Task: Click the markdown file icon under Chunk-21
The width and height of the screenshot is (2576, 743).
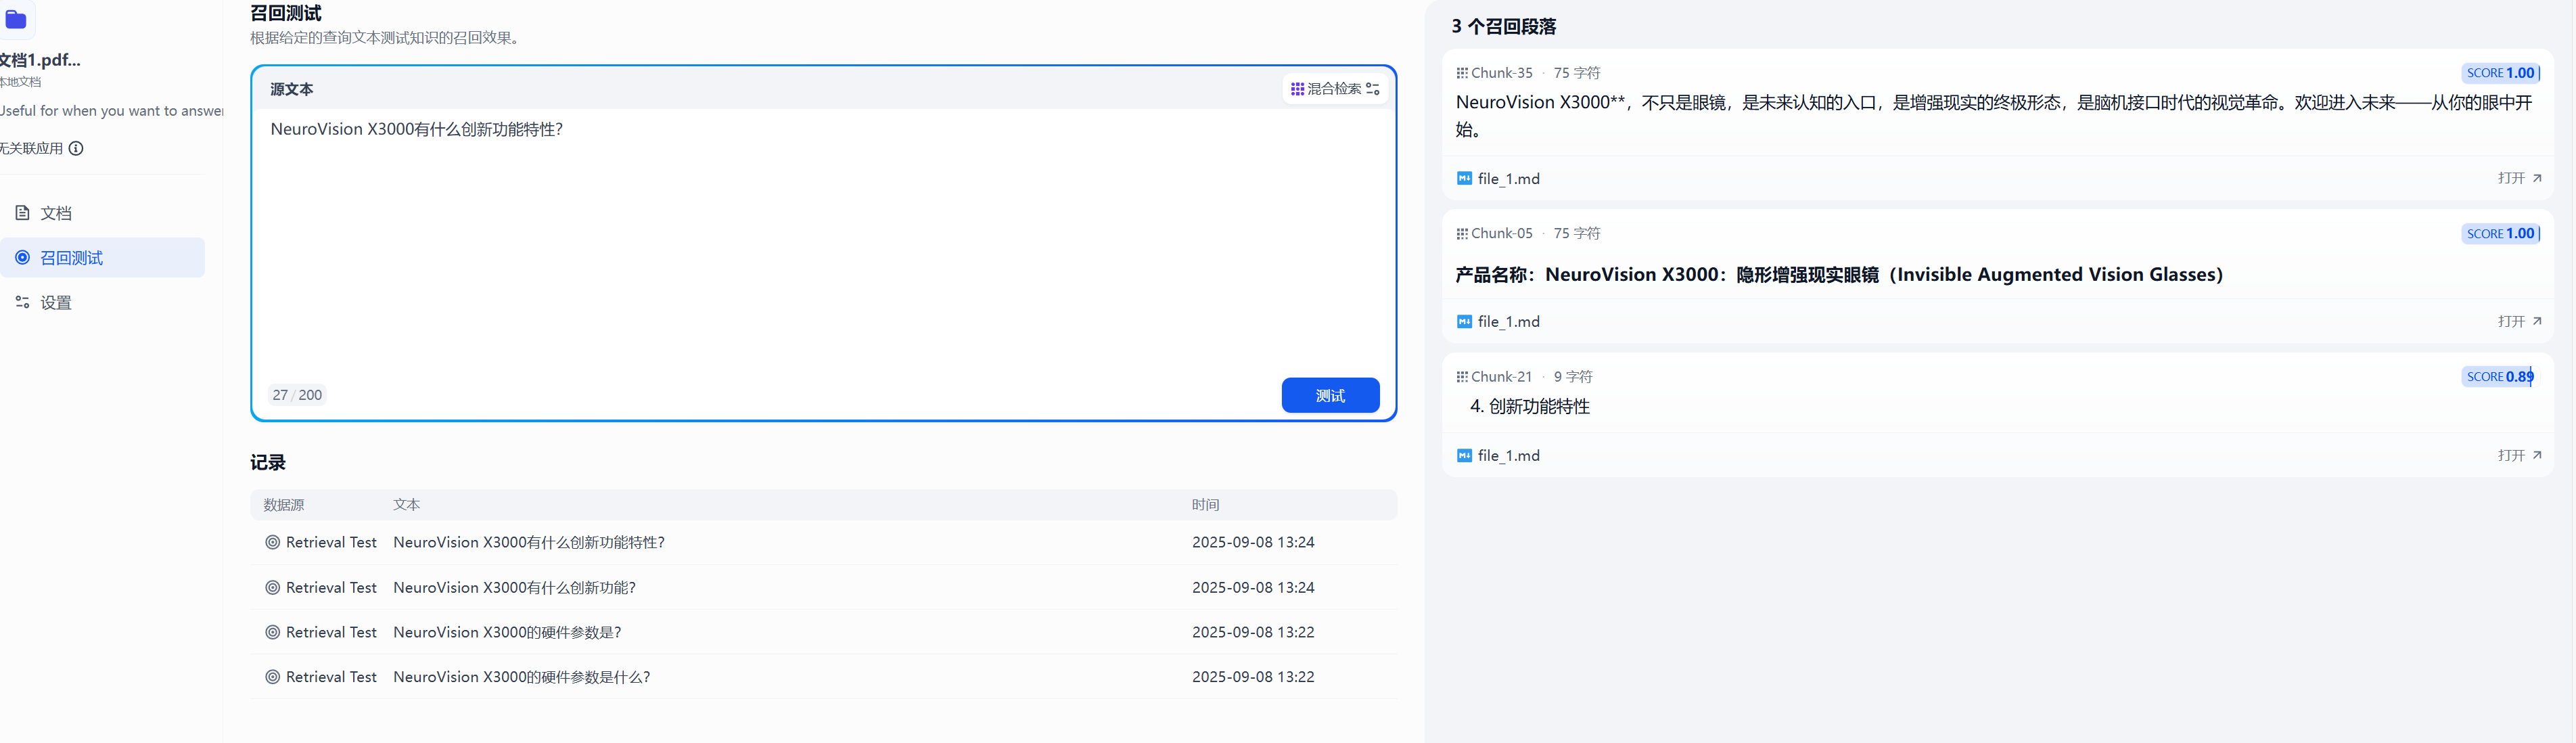Action: (1464, 455)
